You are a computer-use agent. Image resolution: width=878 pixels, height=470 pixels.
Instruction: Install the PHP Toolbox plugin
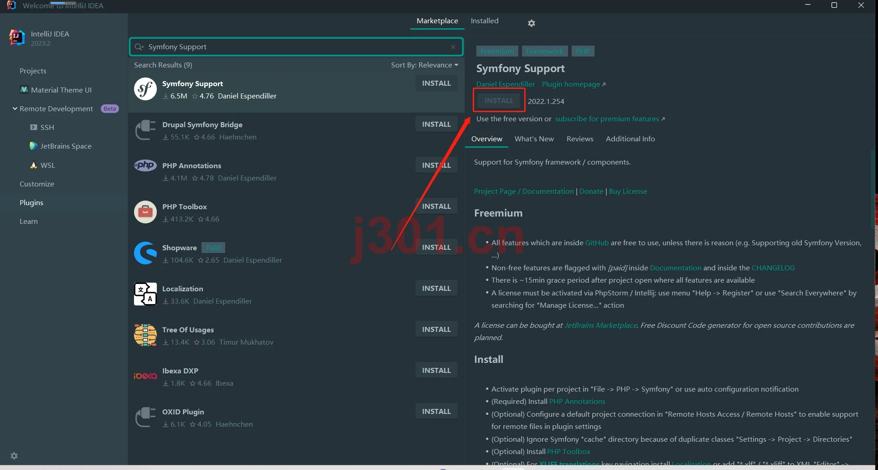point(436,207)
